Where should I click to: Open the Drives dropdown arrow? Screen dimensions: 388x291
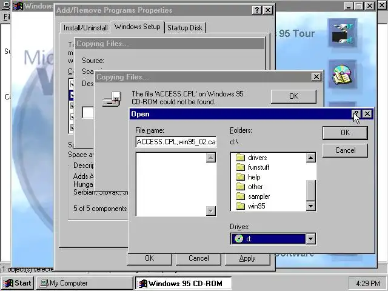point(310,239)
